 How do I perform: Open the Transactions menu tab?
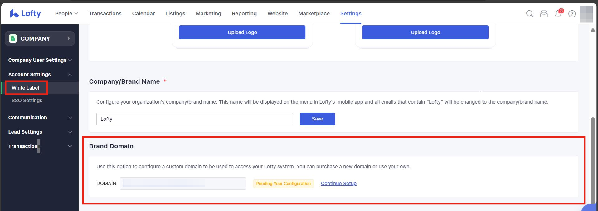tap(105, 13)
